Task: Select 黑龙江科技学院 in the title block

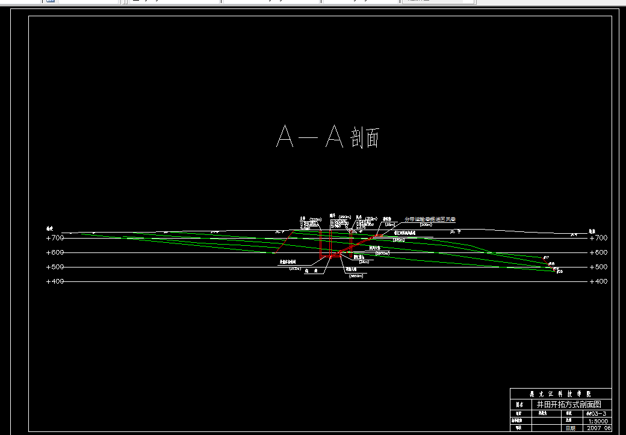Action: point(560,394)
